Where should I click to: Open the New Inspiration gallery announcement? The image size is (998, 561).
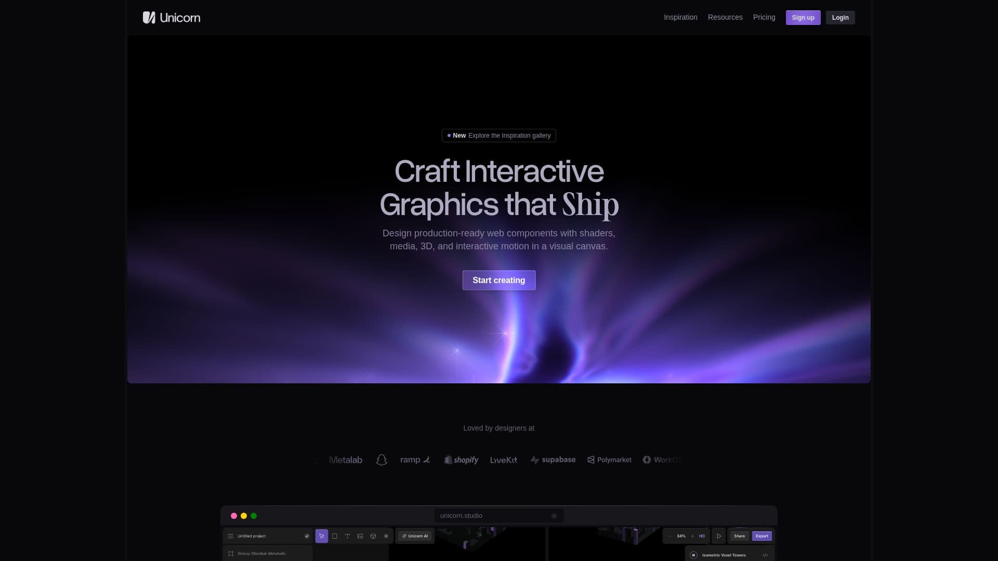click(x=499, y=136)
